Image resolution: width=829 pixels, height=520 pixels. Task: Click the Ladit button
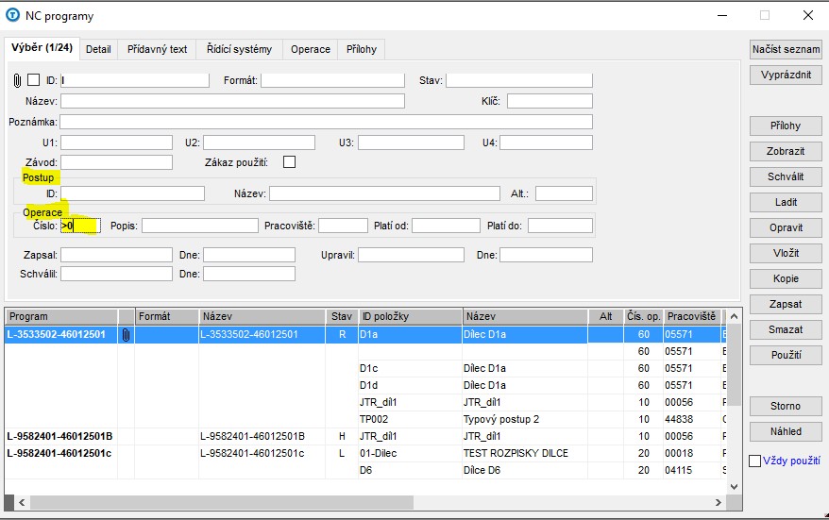tap(786, 202)
